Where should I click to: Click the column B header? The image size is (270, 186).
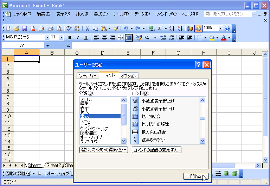click(52, 52)
